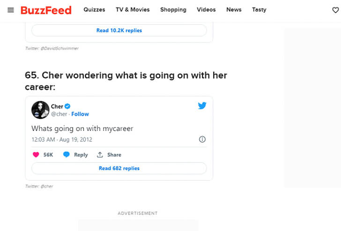Screen dimensions: 341x231
Task: Open the Videos section
Action: coord(206,10)
